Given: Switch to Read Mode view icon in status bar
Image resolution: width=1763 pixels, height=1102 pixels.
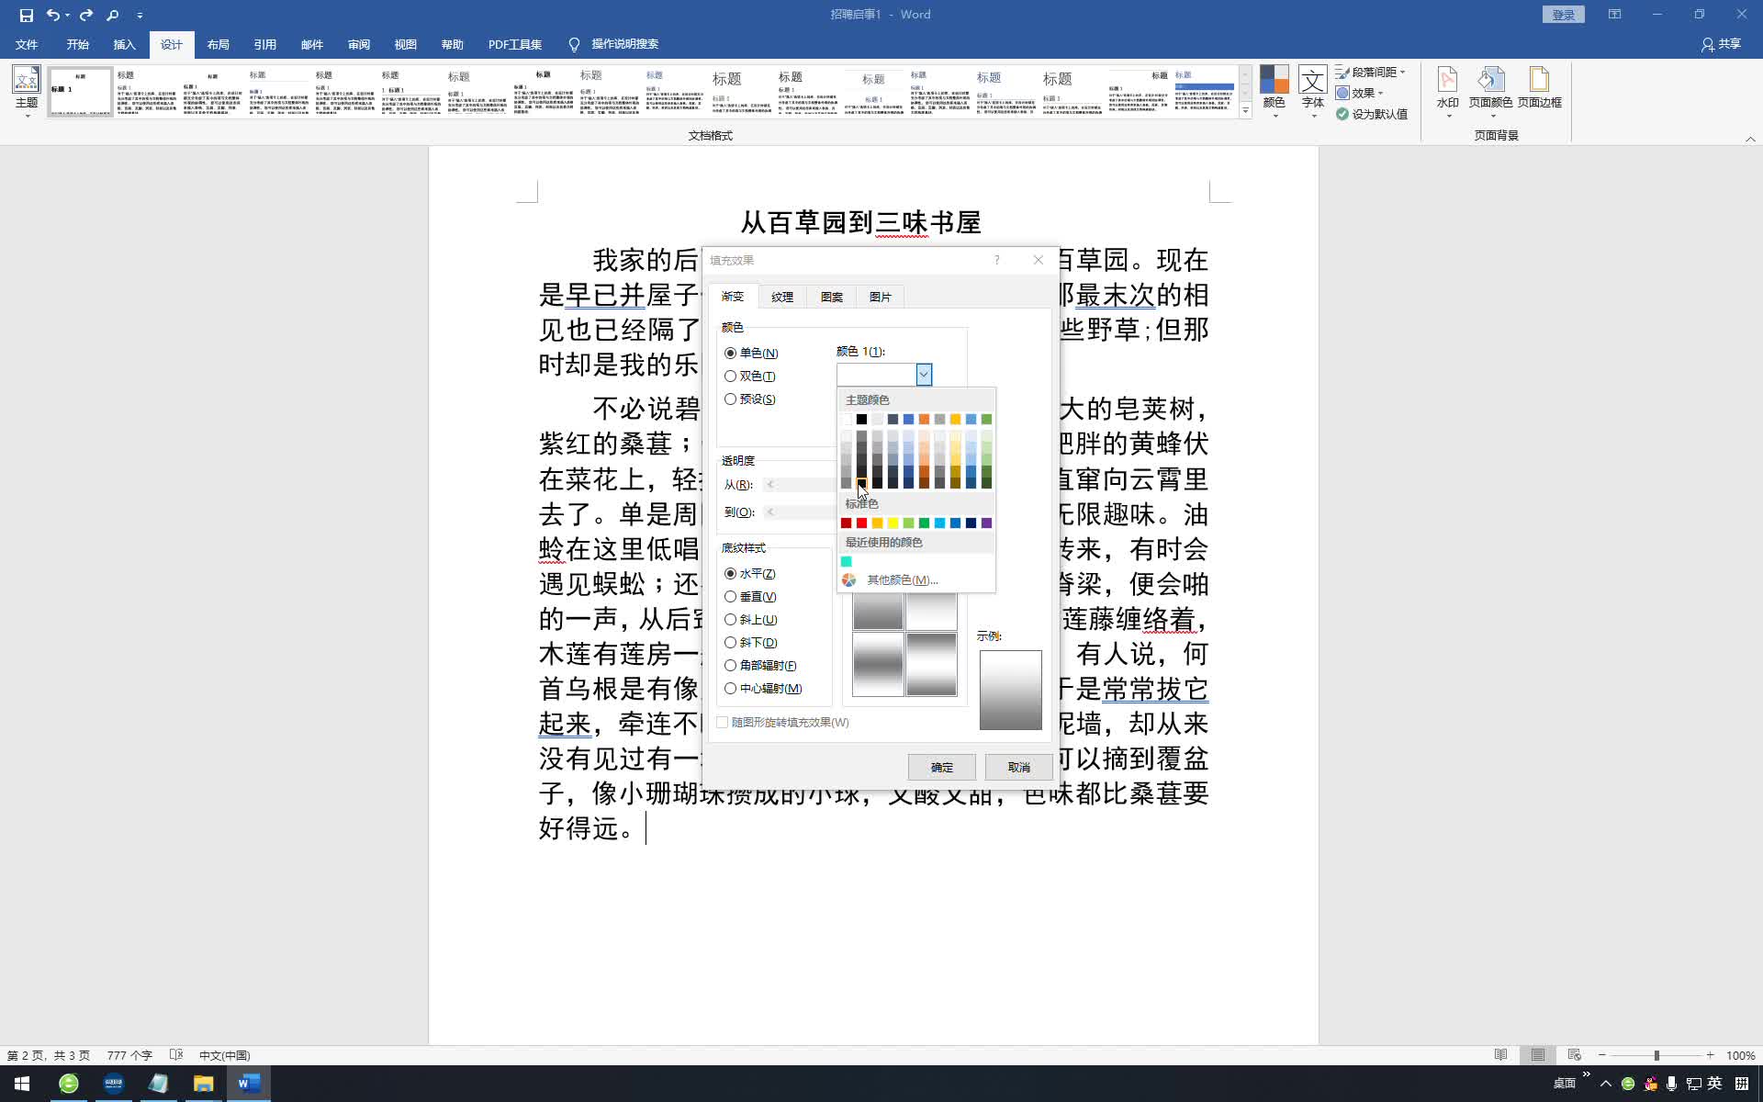Looking at the screenshot, I should point(1501,1055).
